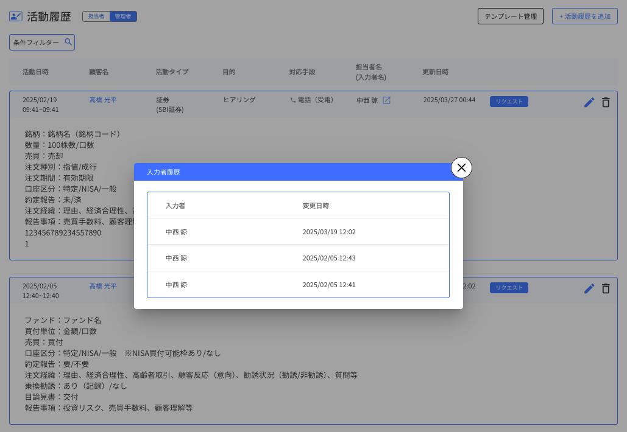The width and height of the screenshot is (627, 432).
Task: Click the 2025/02/05 12:40~12:40 date cell
Action: pos(40,291)
